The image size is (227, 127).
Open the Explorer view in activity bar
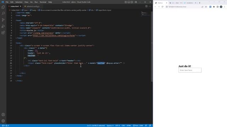3,7
